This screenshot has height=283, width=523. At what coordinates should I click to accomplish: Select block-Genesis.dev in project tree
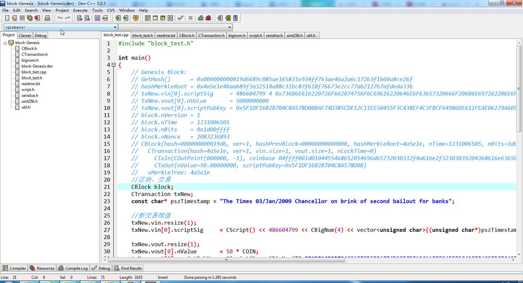click(x=37, y=66)
